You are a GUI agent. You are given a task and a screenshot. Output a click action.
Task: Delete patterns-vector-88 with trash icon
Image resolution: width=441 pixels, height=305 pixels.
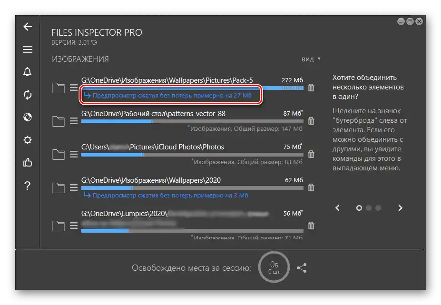(x=311, y=121)
